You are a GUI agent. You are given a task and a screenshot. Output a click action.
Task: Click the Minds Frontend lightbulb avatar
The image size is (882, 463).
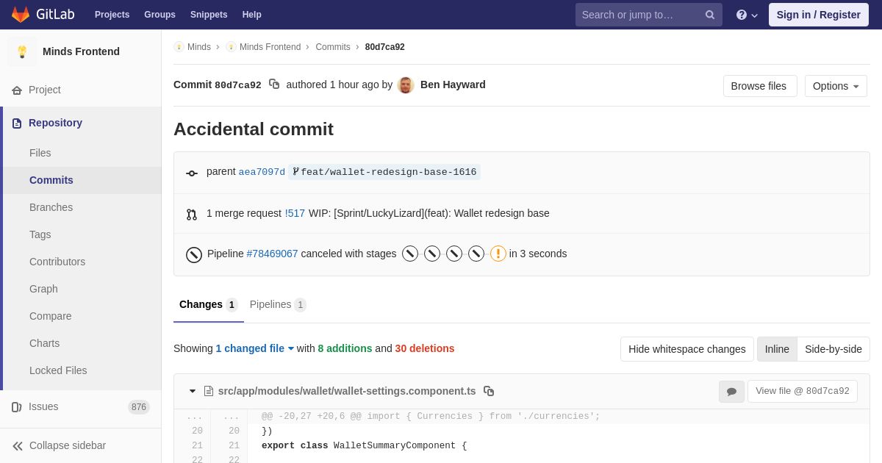22,51
